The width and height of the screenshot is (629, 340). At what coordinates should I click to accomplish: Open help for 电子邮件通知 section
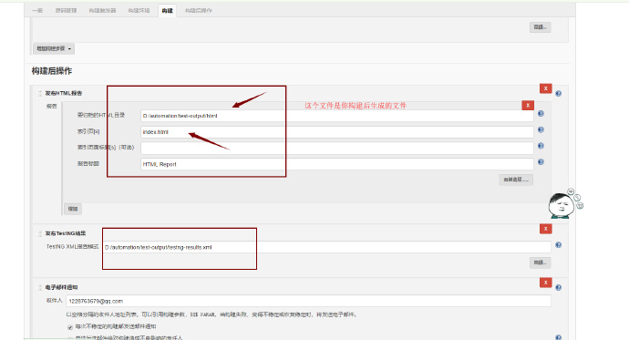pos(559,287)
